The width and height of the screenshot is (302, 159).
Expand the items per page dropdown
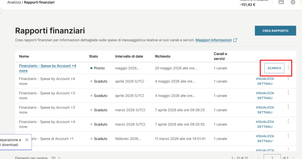coord(56,158)
